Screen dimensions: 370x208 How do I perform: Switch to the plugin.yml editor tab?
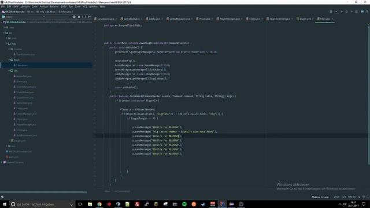(x=305, y=18)
